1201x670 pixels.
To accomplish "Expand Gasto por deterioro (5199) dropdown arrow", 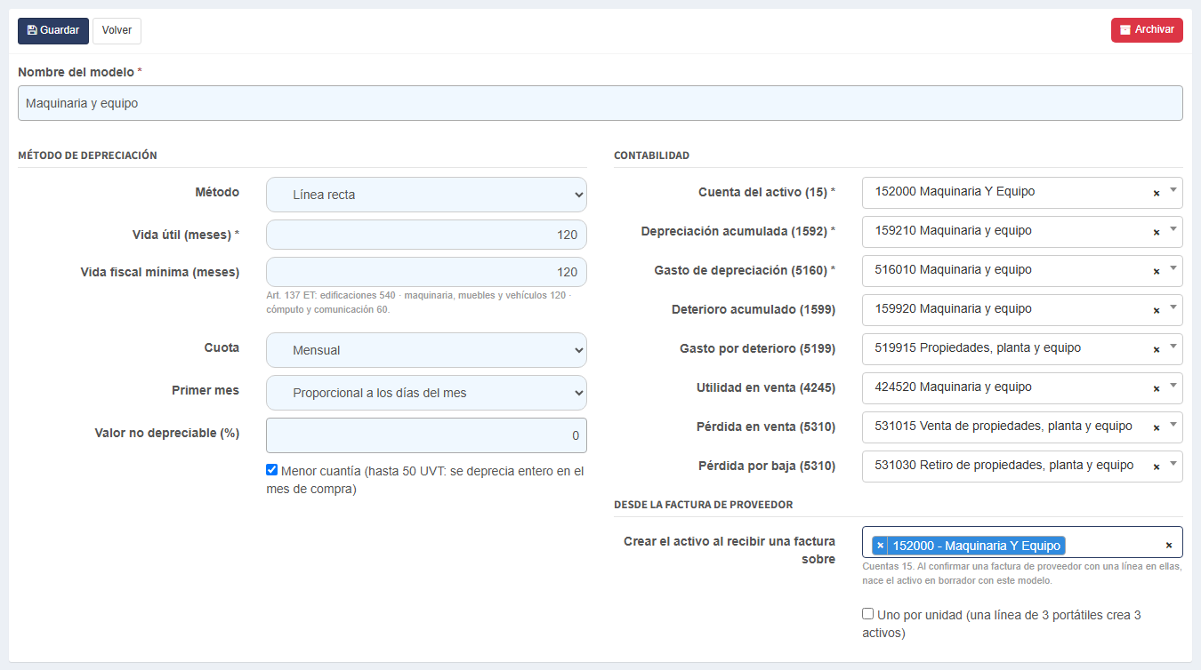I will 1173,347.
